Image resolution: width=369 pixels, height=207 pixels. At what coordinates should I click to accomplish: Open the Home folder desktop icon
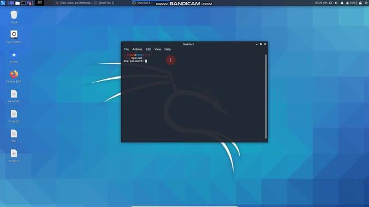(x=14, y=57)
